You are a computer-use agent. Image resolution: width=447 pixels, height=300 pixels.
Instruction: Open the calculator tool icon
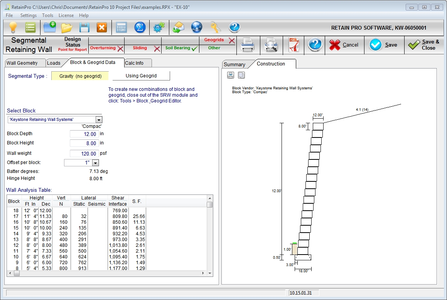tap(121, 27)
